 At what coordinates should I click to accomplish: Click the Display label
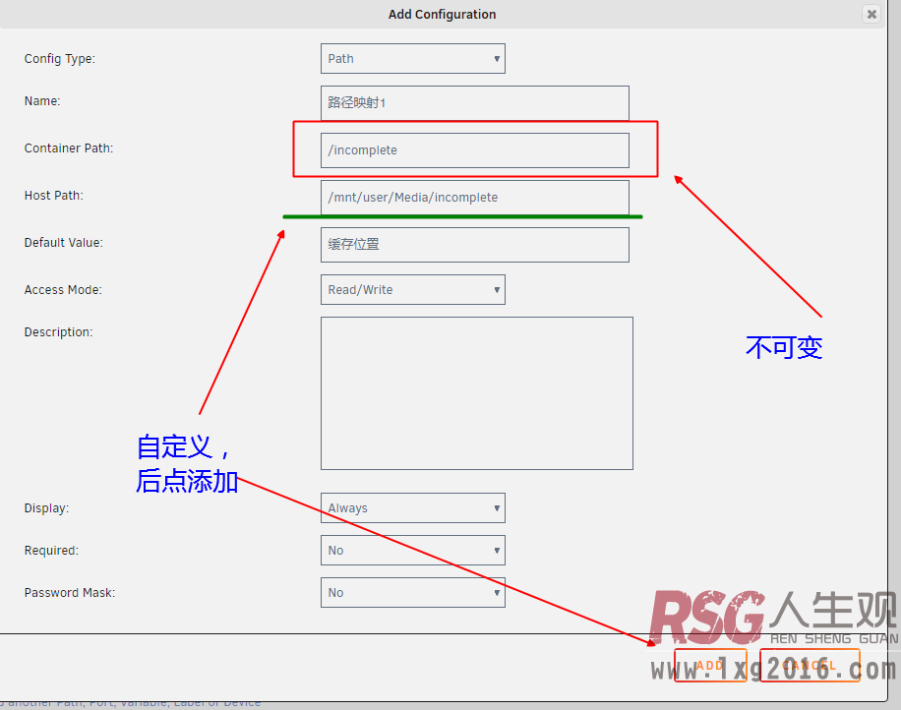[46, 507]
